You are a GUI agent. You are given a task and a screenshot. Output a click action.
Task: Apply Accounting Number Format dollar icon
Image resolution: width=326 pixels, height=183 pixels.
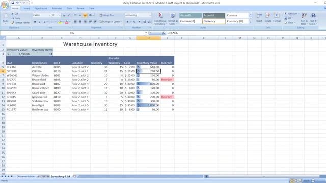[127, 22]
